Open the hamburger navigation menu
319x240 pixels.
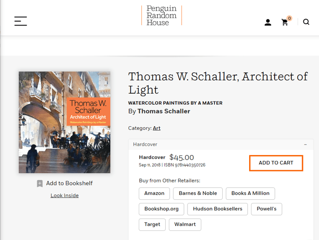(21, 21)
